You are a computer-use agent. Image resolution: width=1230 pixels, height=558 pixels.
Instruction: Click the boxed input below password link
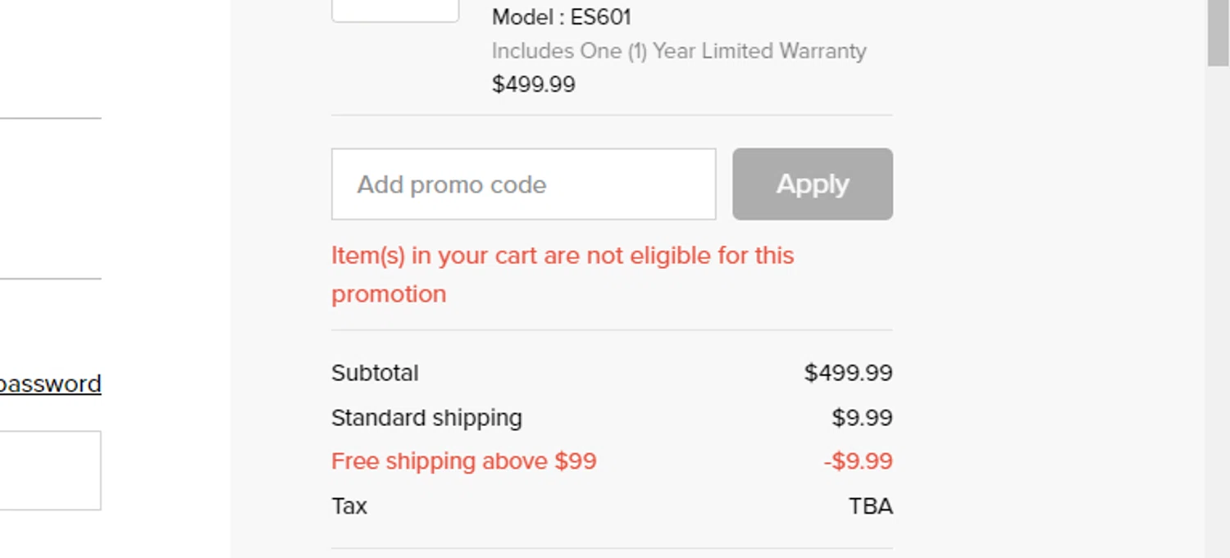coord(49,470)
